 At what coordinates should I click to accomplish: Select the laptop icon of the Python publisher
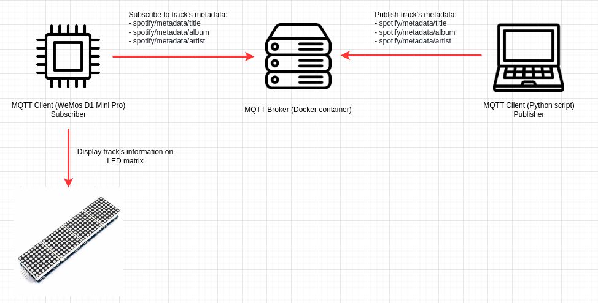pos(528,58)
